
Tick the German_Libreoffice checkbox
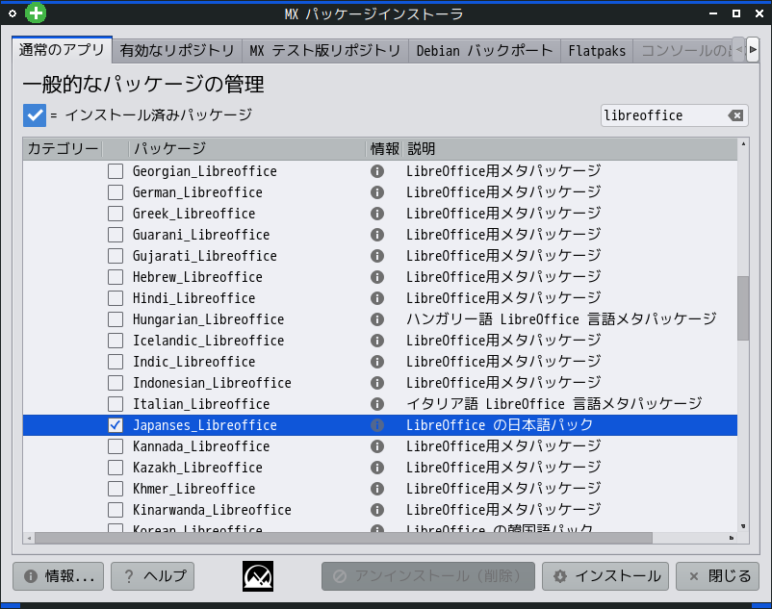coord(116,192)
